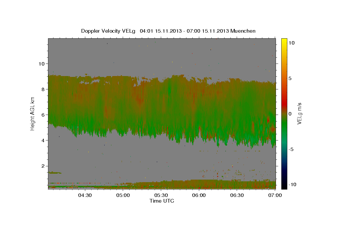341x227 pixels.
Task: Select the '05:00' time axis label
Action: (123, 195)
